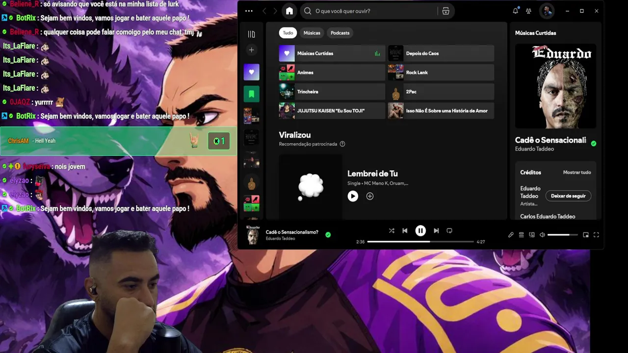Click the magnifier search icon

[x=308, y=11]
